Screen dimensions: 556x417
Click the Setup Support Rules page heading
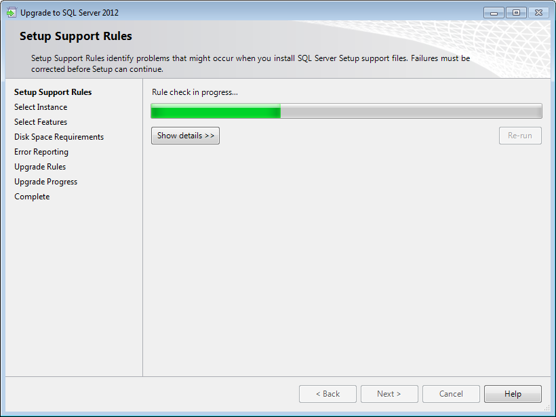click(x=75, y=36)
